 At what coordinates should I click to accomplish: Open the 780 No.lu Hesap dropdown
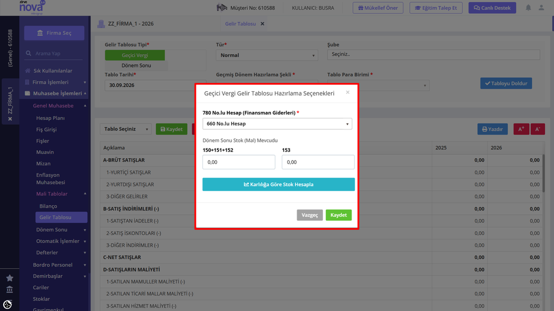pyautogui.click(x=277, y=124)
